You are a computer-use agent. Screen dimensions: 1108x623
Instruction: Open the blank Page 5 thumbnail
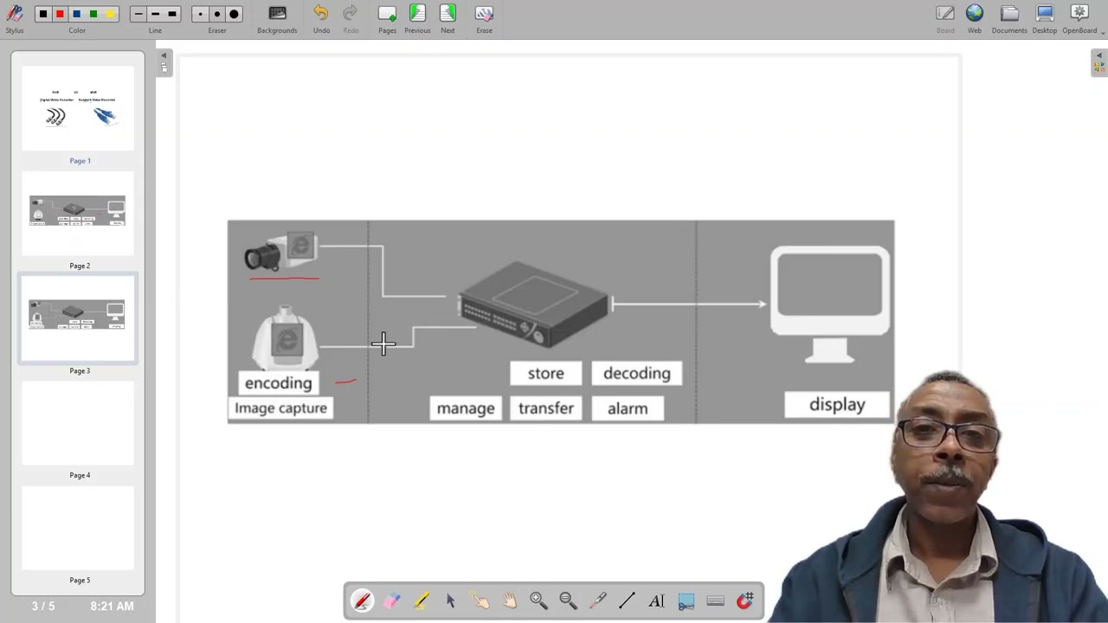point(78,529)
